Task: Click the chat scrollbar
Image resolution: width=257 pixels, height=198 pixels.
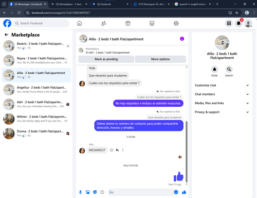Action: coord(187,151)
